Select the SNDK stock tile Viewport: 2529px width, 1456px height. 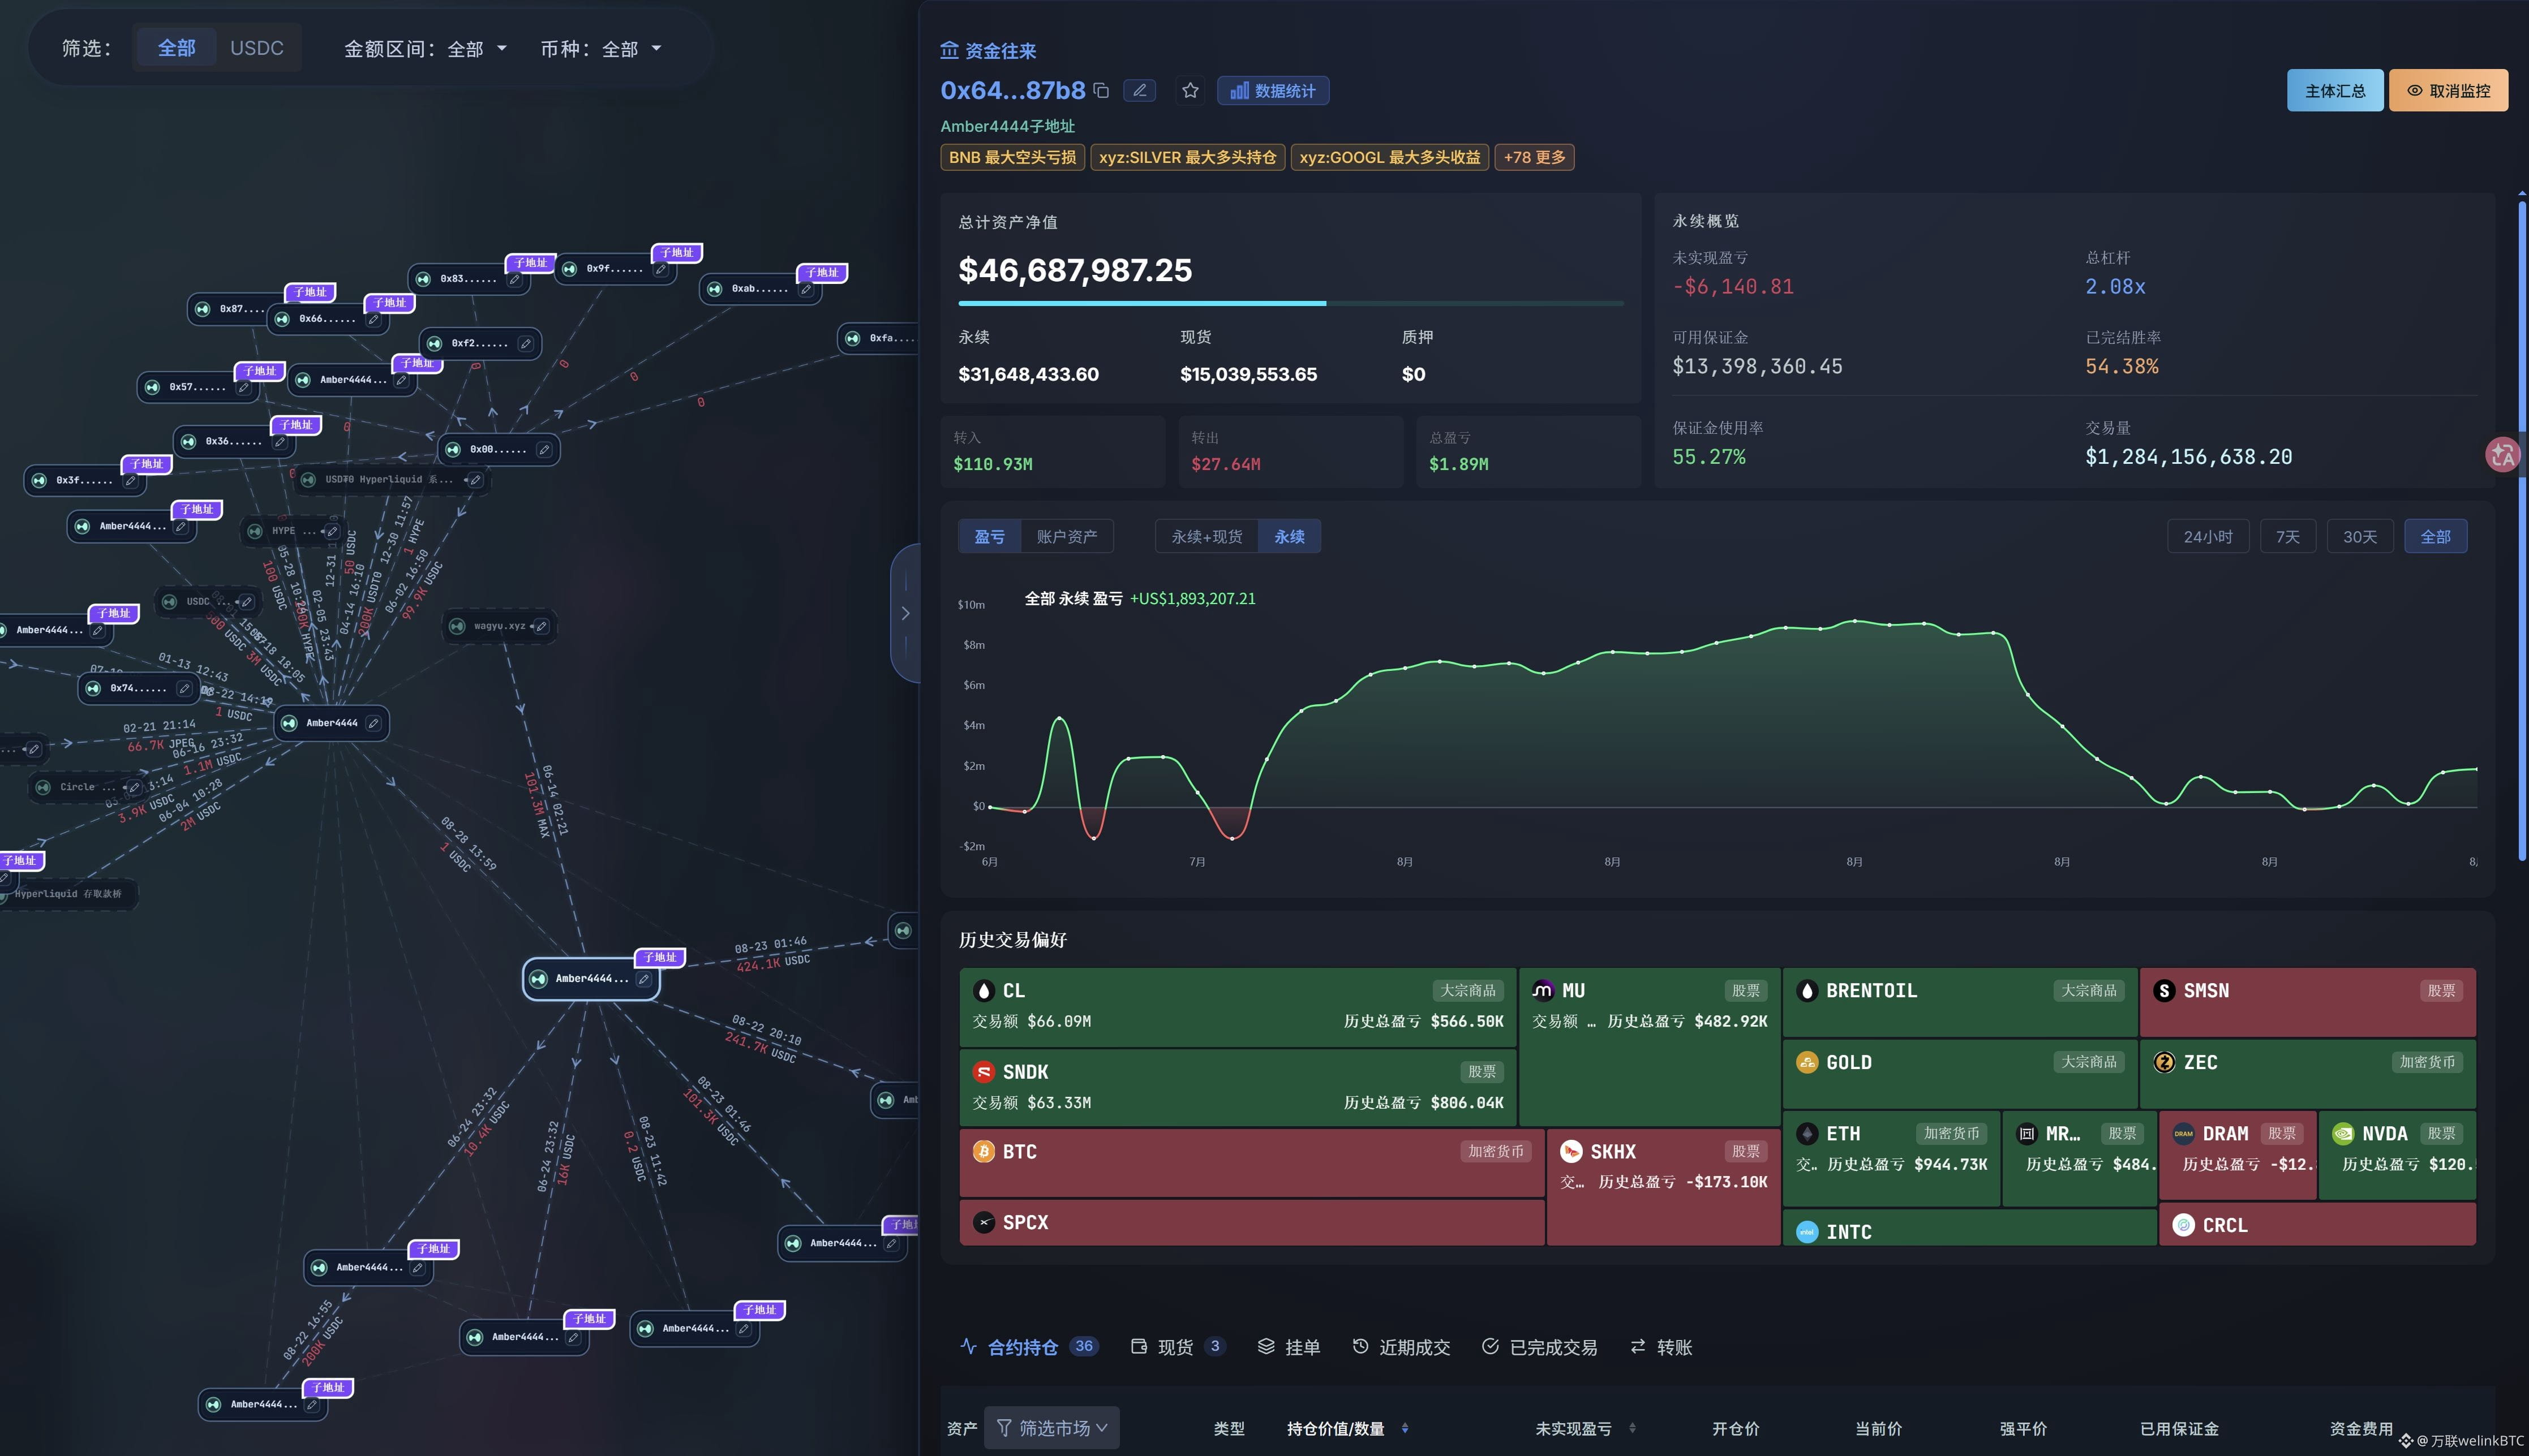tap(1238, 1087)
